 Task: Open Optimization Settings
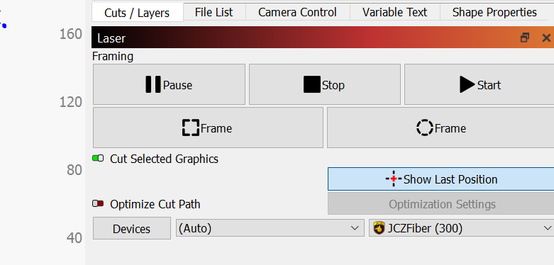coord(441,203)
